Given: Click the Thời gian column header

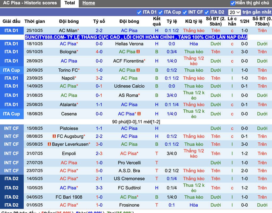Looking at the screenshot, I should tap(35, 21).
